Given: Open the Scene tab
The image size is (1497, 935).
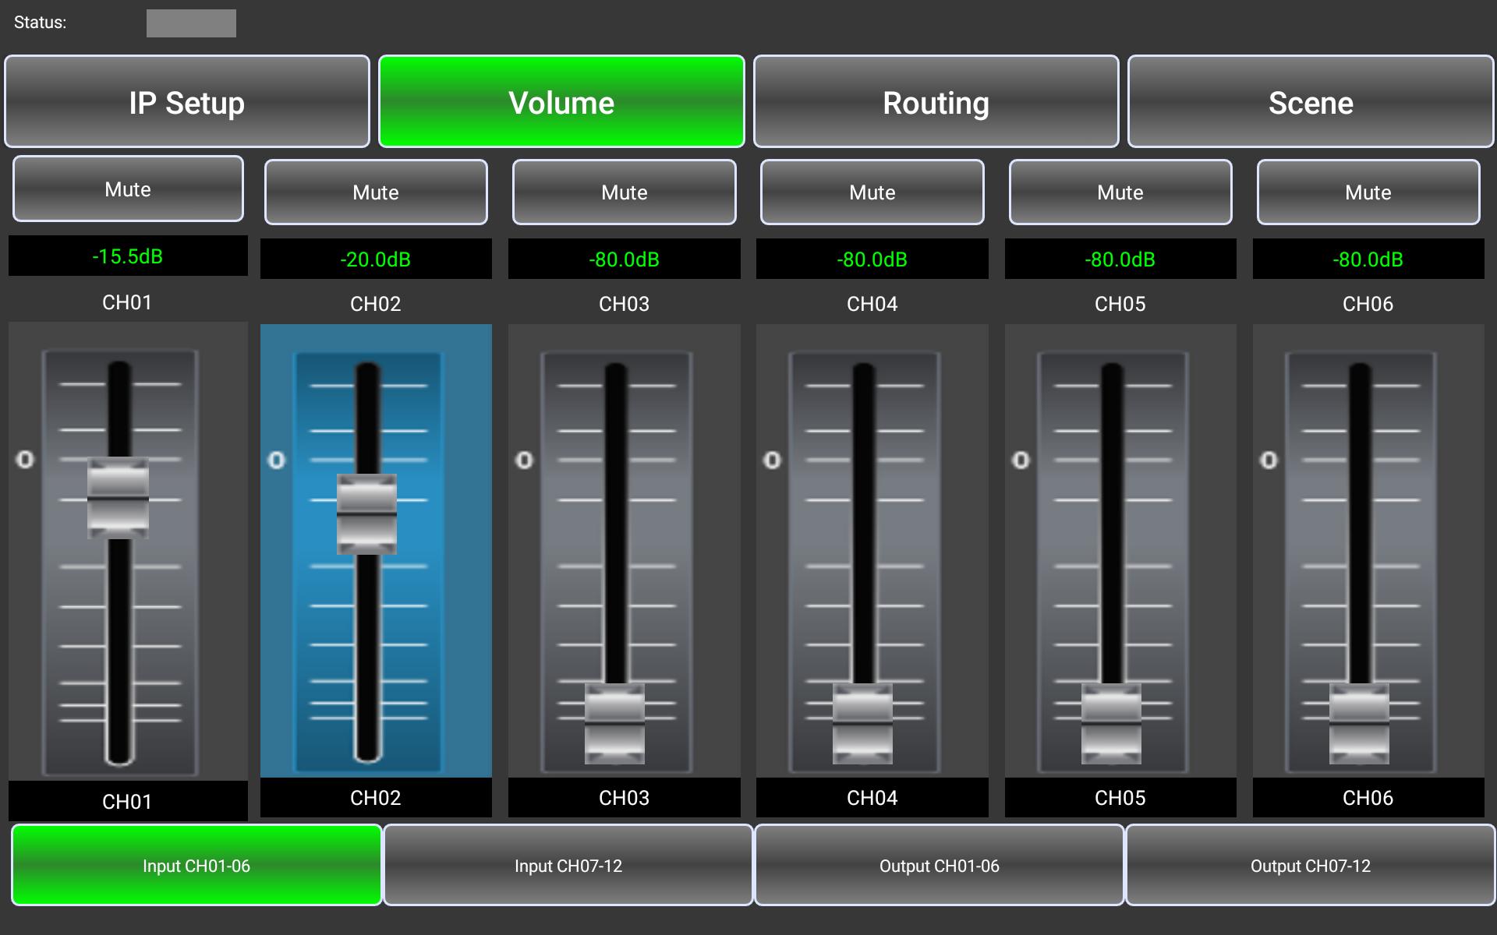Looking at the screenshot, I should point(1311,101).
